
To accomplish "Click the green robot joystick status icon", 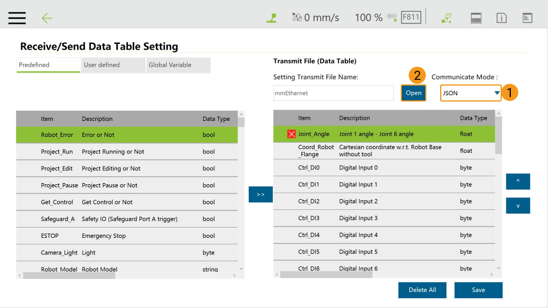I will [272, 18].
